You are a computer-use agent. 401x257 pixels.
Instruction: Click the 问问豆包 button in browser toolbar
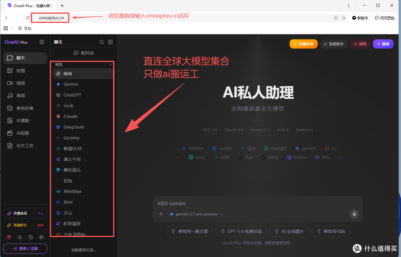click(x=384, y=18)
